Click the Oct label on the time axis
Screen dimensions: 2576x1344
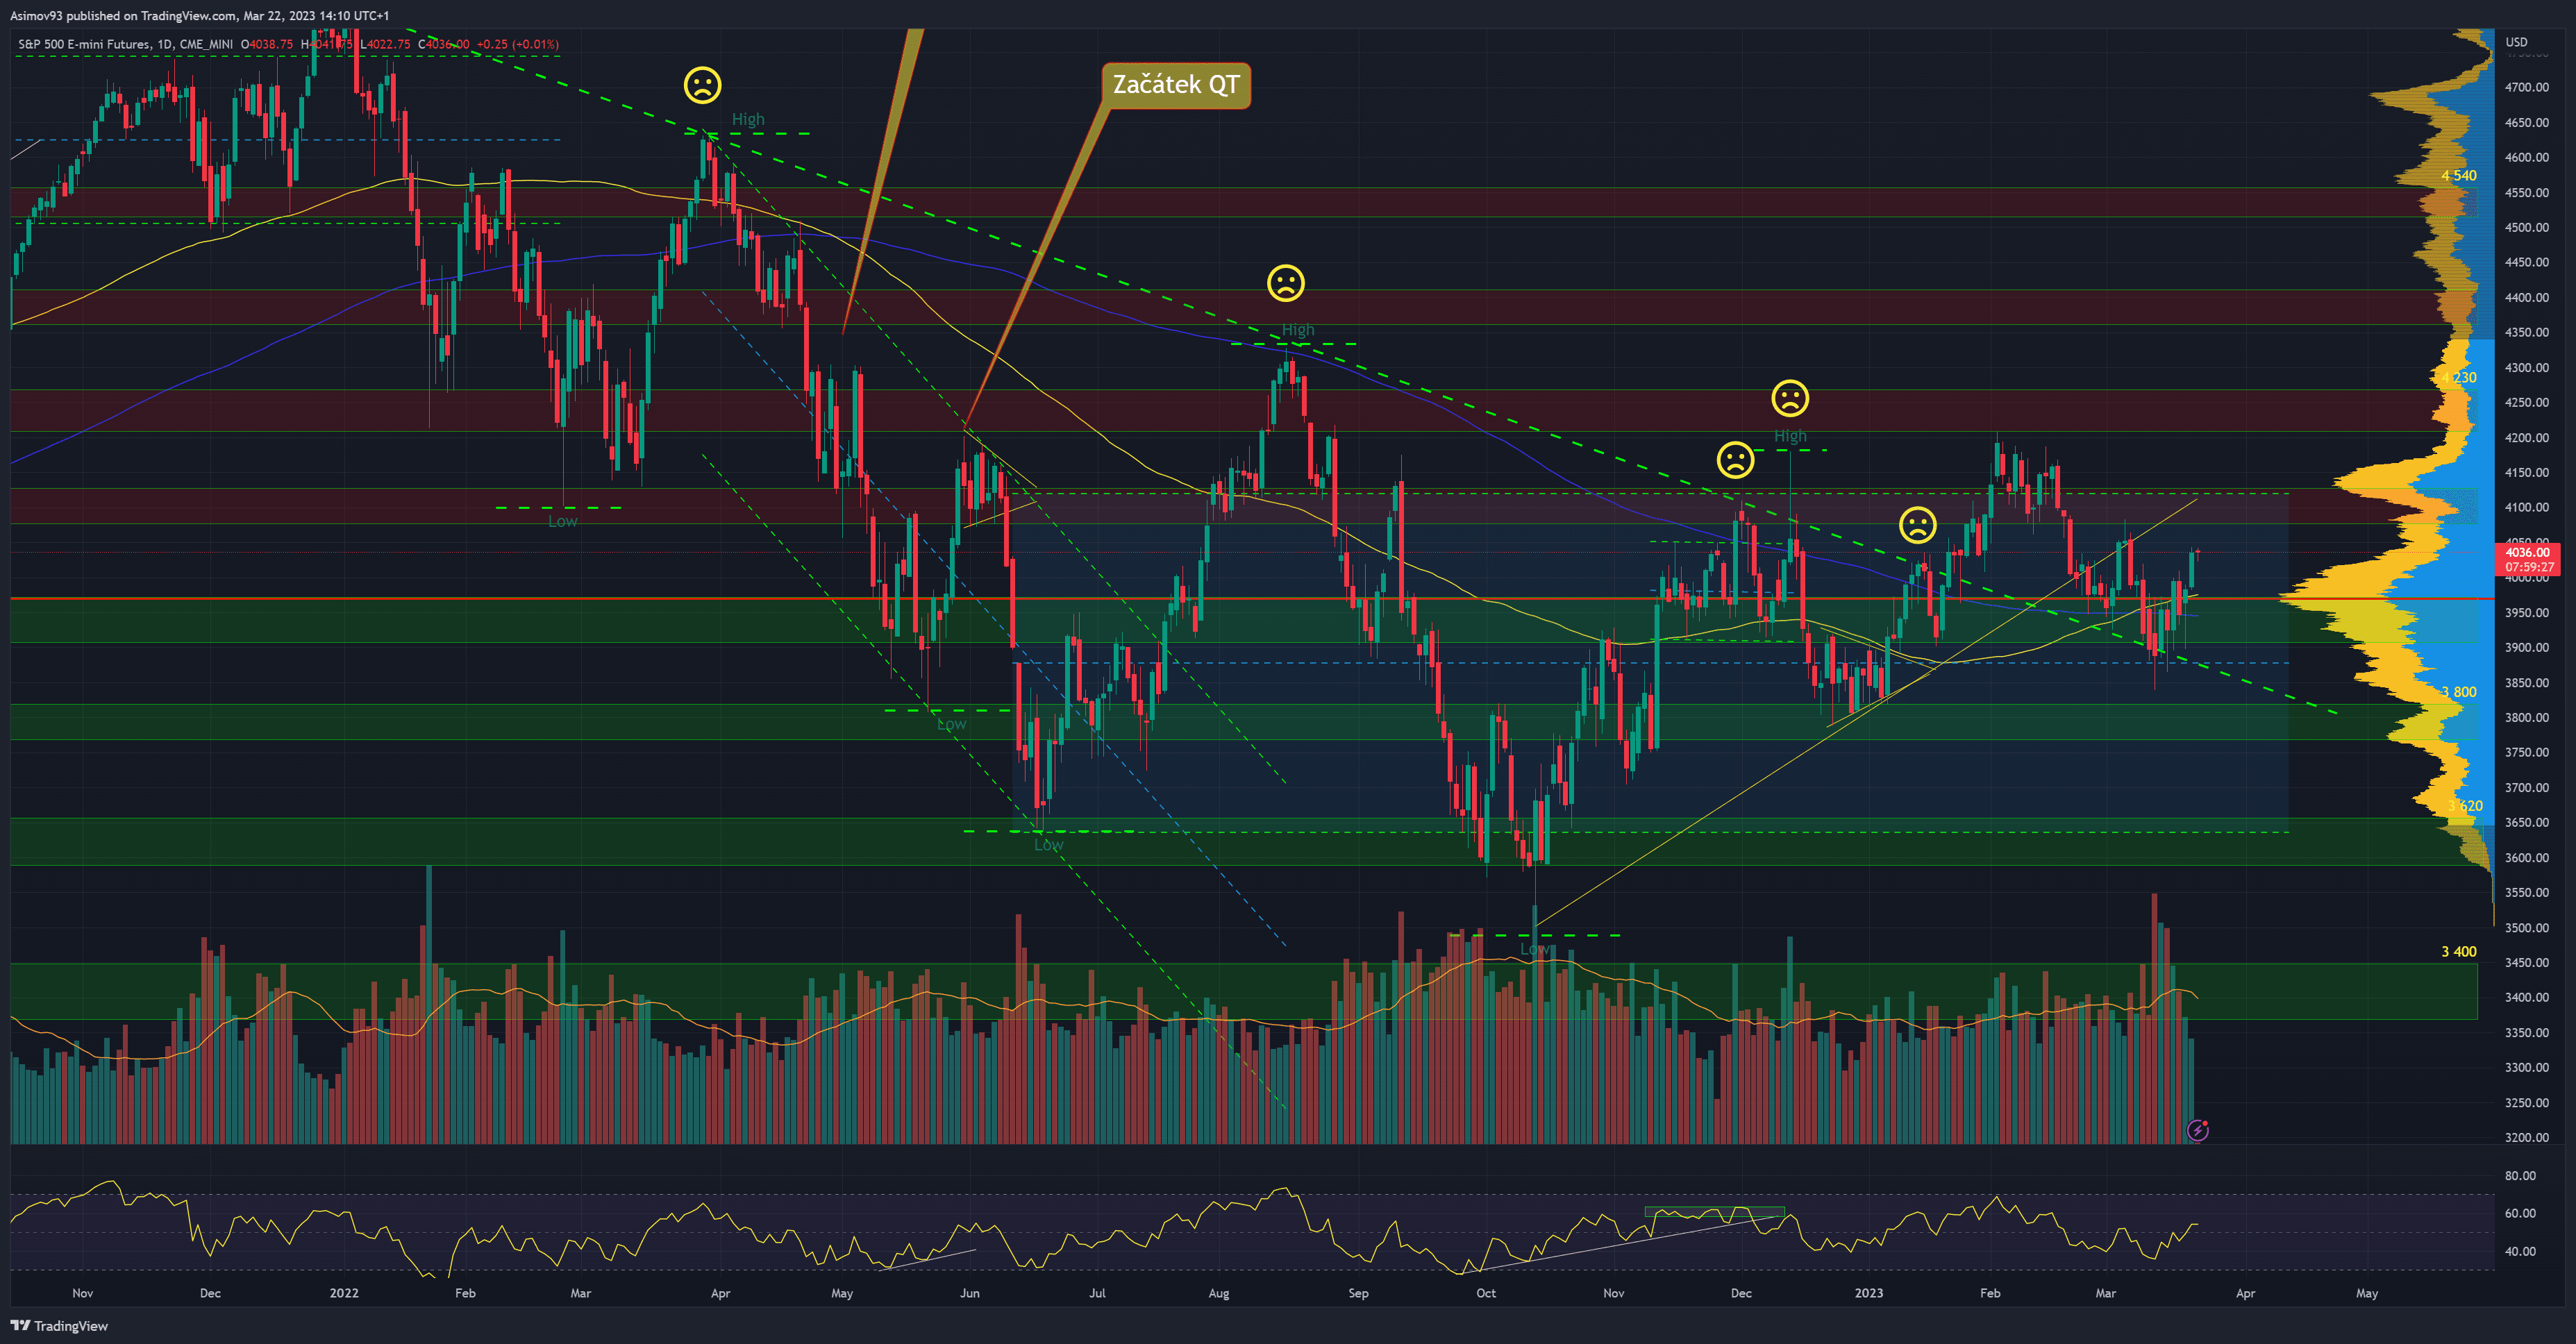pyautogui.click(x=1486, y=1293)
